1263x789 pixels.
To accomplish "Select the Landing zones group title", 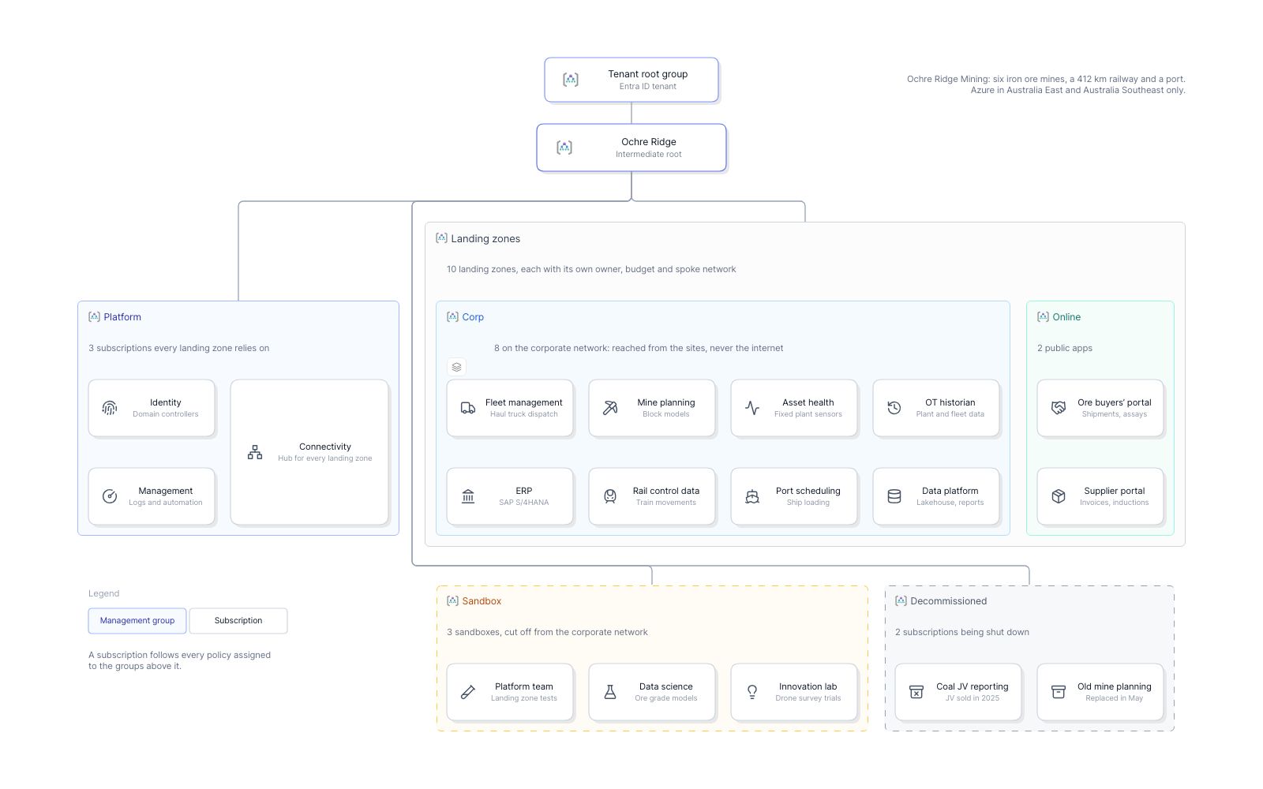I will click(485, 239).
